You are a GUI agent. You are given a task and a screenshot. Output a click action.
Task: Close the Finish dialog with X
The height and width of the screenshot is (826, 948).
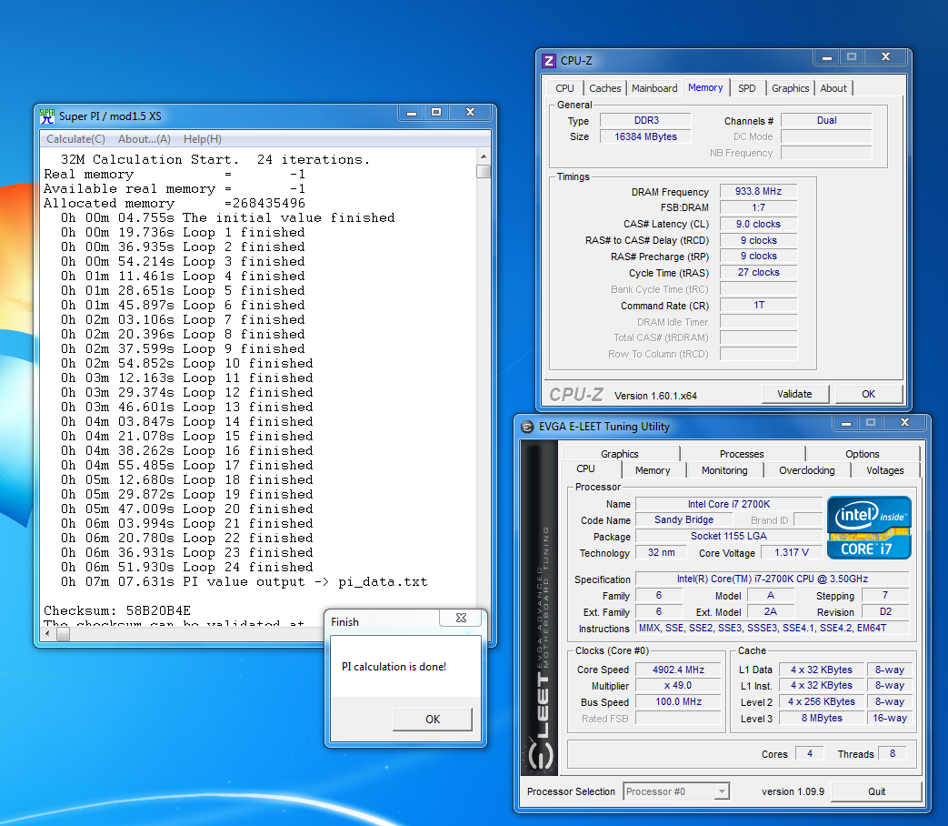[462, 618]
